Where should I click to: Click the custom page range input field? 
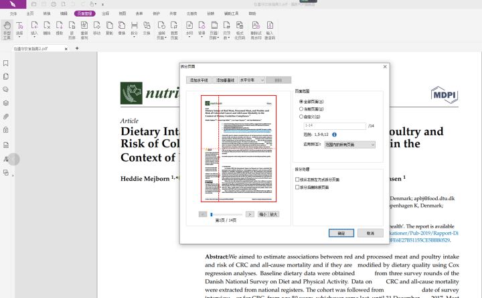[x=335, y=125]
